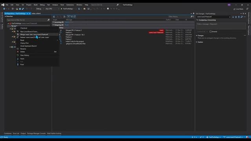Open the Extensions menu
The width and height of the screenshot is (251, 141).
[x=70, y=5]
